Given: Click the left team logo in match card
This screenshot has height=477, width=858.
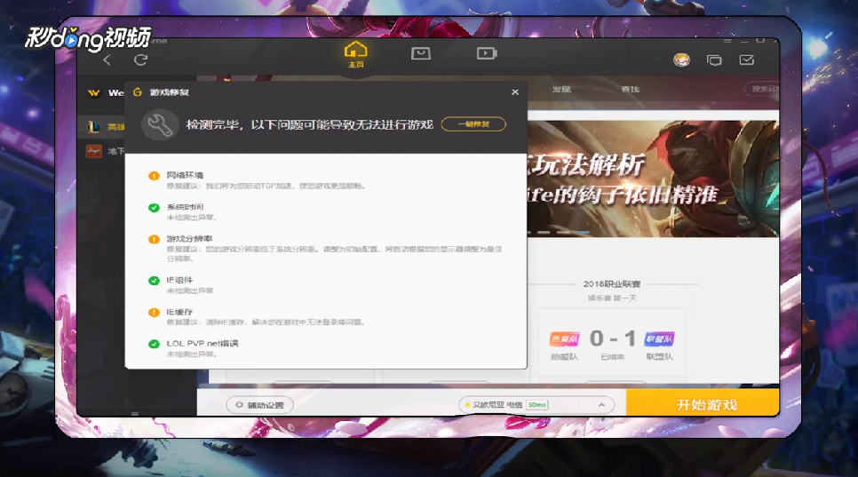Looking at the screenshot, I should click(x=564, y=339).
